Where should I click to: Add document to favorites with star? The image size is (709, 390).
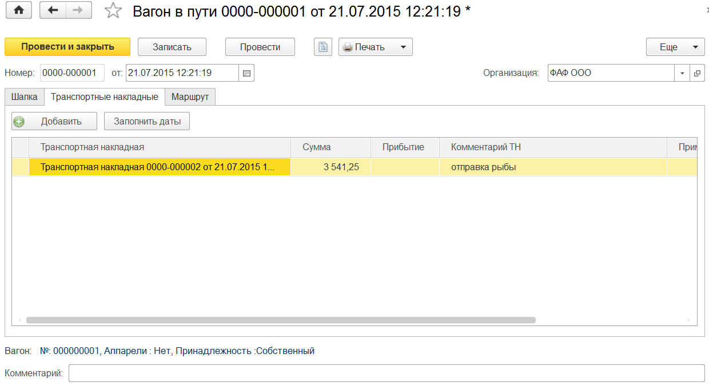pos(114,11)
